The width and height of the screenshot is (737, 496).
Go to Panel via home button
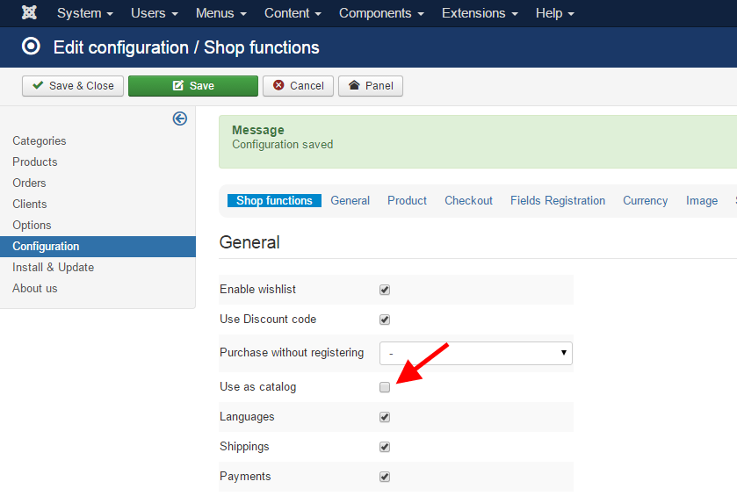[x=371, y=86]
